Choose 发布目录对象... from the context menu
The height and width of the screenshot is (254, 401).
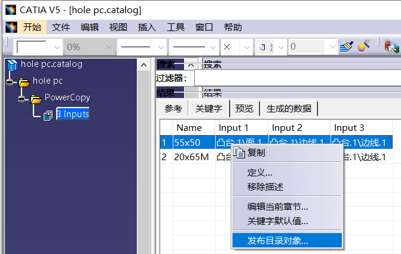[287, 240]
